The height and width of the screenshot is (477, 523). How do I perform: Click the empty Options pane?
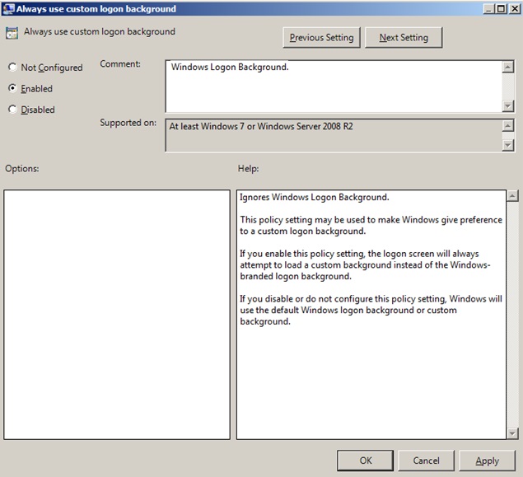point(117,315)
